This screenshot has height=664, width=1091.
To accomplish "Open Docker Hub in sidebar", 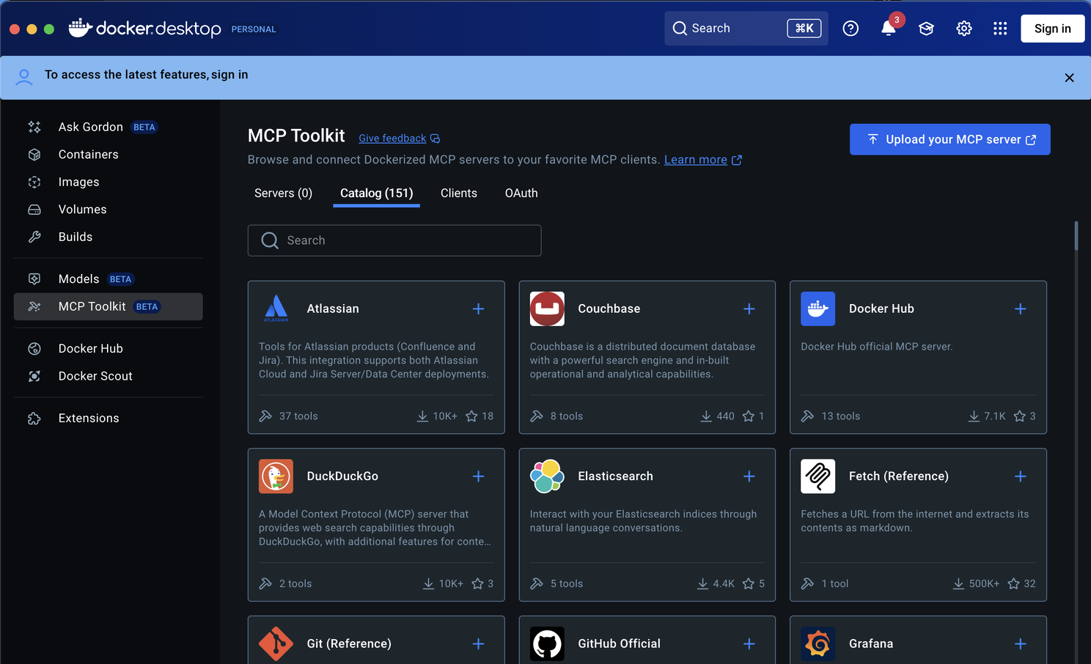I will [x=109, y=349].
